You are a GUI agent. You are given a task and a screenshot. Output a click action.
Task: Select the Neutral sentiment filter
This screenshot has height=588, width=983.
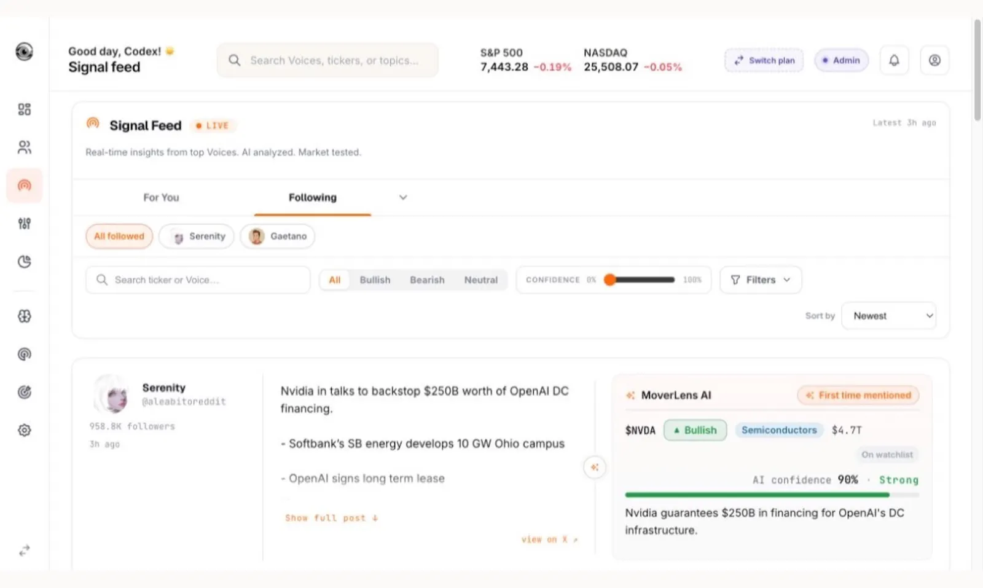480,280
